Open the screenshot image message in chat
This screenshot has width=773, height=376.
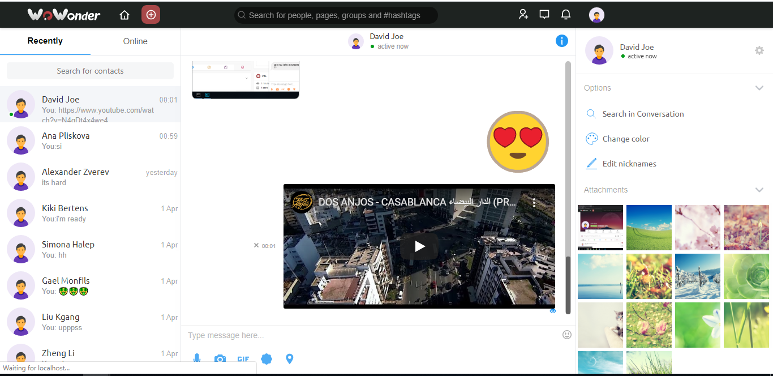pos(246,80)
